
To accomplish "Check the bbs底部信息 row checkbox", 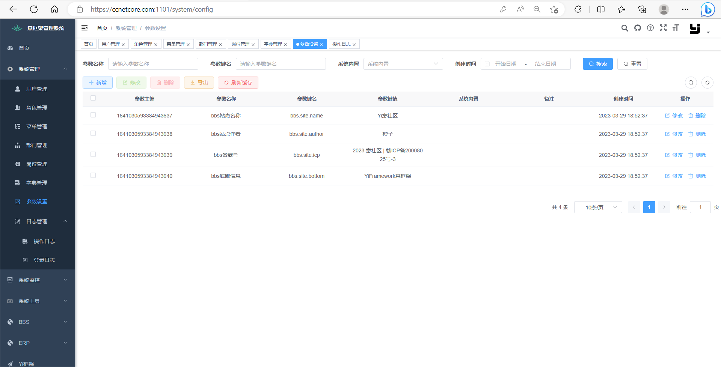I will [93, 175].
